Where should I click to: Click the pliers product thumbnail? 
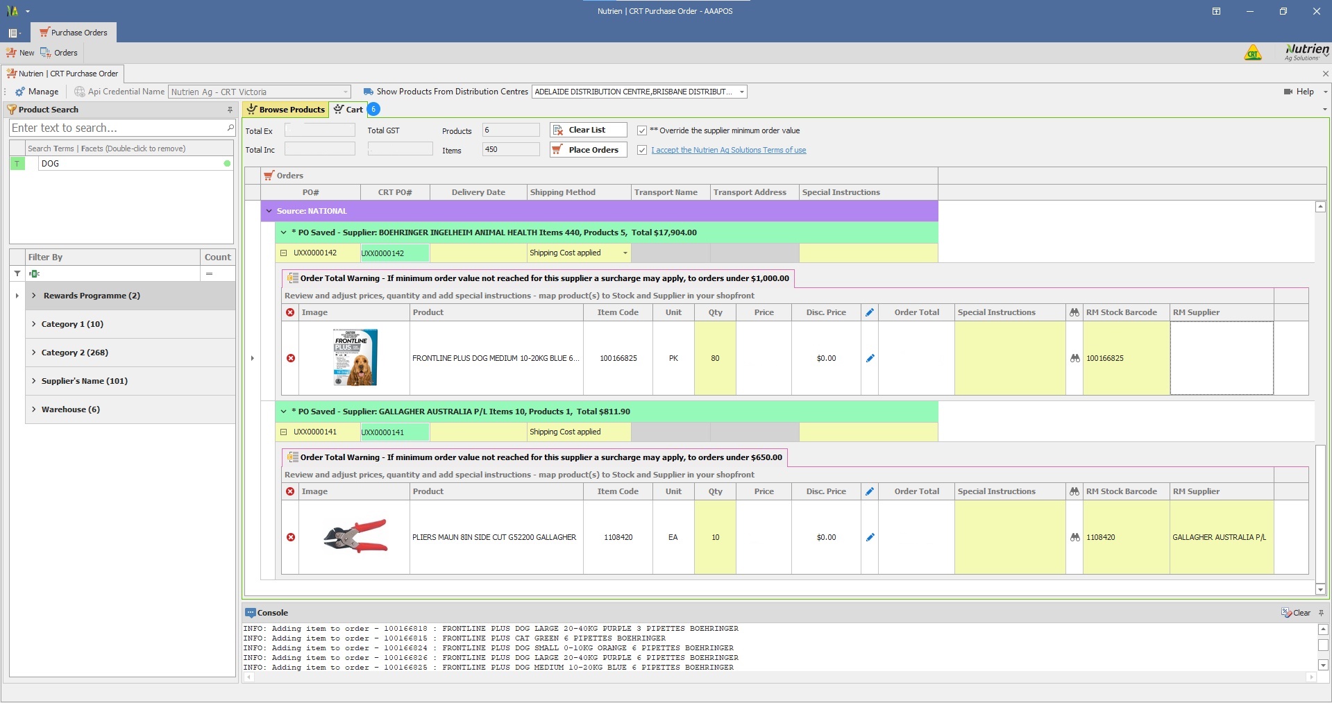(x=355, y=536)
